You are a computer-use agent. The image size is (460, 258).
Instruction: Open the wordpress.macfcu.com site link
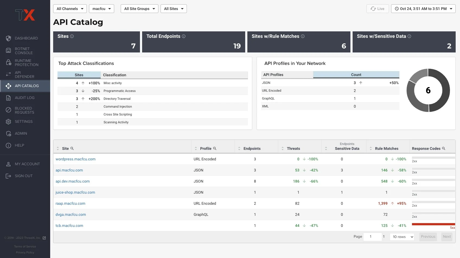pyautogui.click(x=75, y=159)
